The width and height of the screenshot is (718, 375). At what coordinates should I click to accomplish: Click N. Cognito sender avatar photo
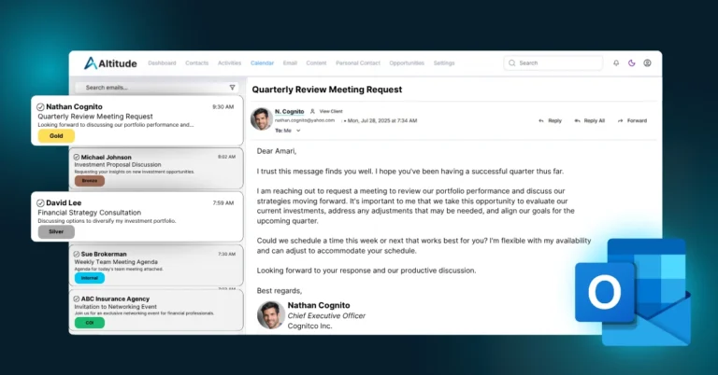[262, 118]
